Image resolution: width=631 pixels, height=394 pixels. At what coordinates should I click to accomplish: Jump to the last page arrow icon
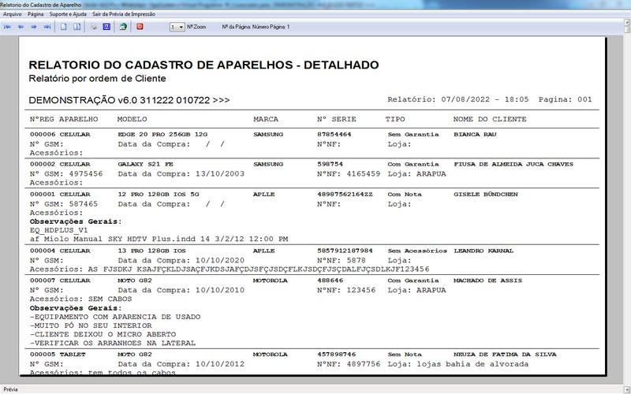tap(47, 27)
